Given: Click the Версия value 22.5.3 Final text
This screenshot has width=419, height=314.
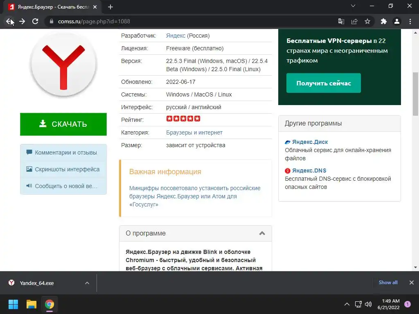Looking at the screenshot, I should click(217, 65).
